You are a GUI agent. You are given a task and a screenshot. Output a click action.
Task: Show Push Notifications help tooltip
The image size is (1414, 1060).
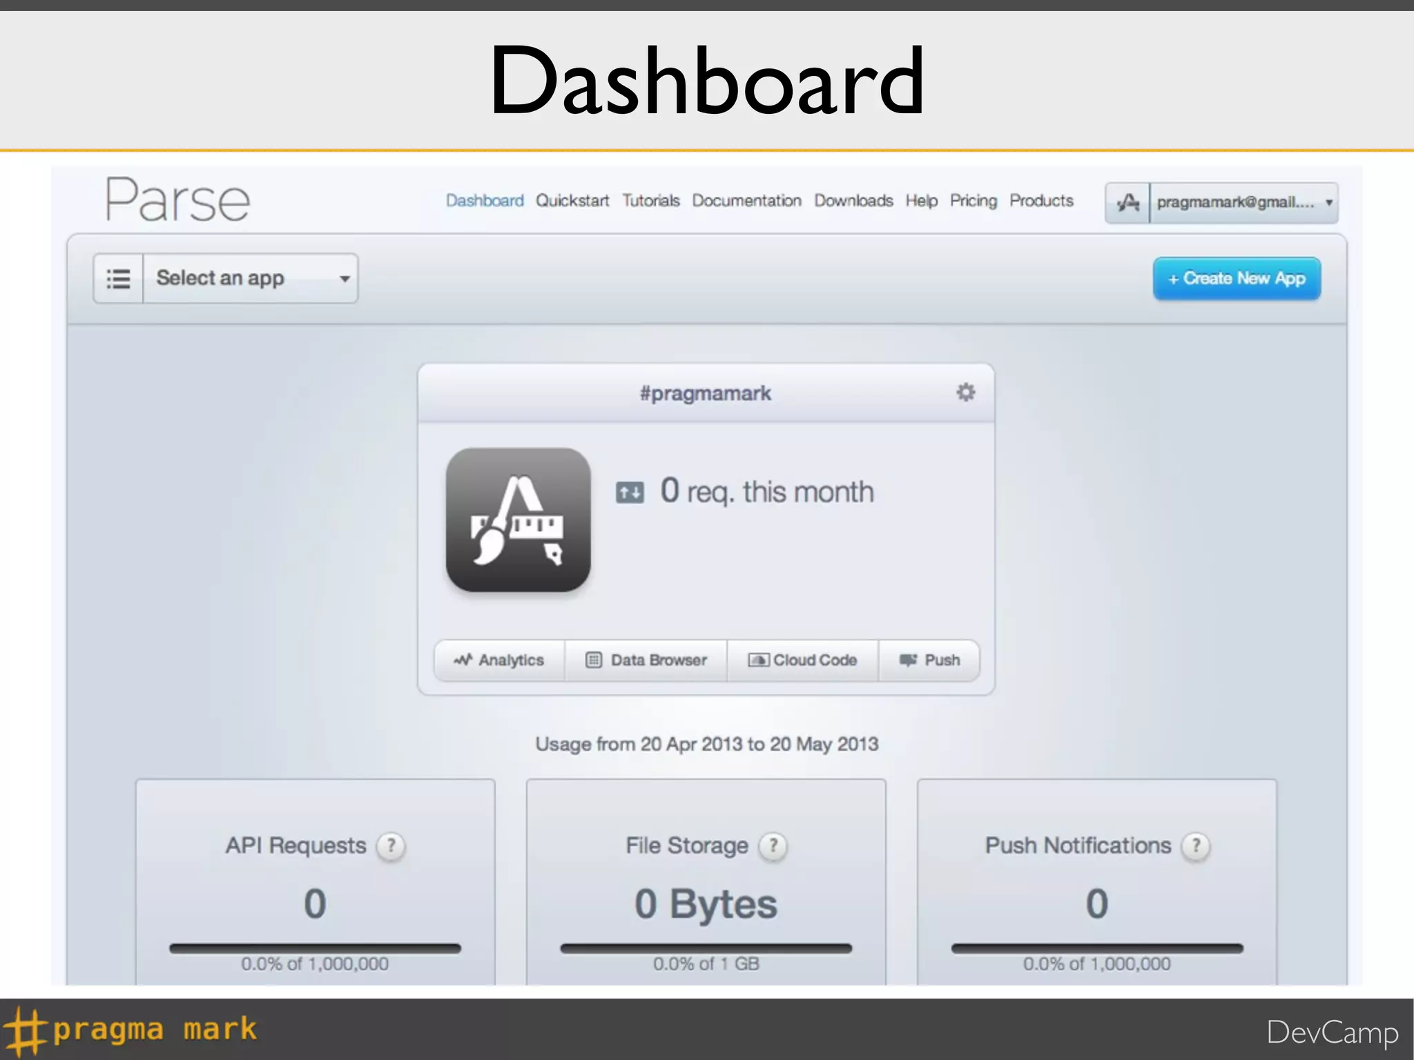pyautogui.click(x=1196, y=845)
